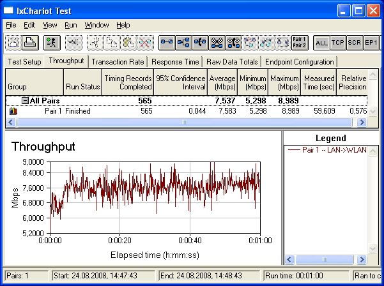Click the legend right scroll arrow
The image size is (384, 286).
[362, 259]
